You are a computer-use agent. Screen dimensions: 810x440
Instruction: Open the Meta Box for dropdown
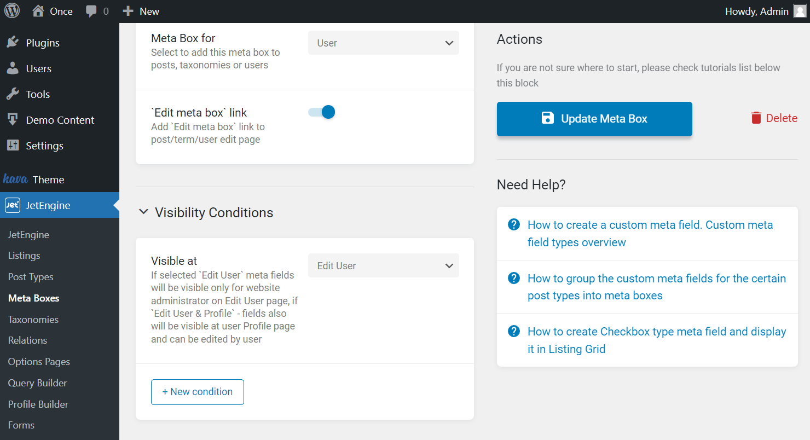click(x=384, y=43)
